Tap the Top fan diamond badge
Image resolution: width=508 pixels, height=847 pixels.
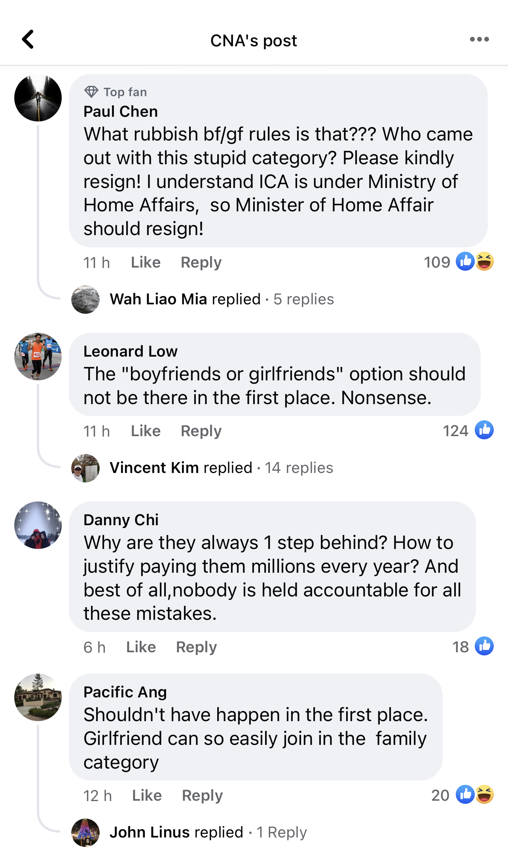[91, 92]
